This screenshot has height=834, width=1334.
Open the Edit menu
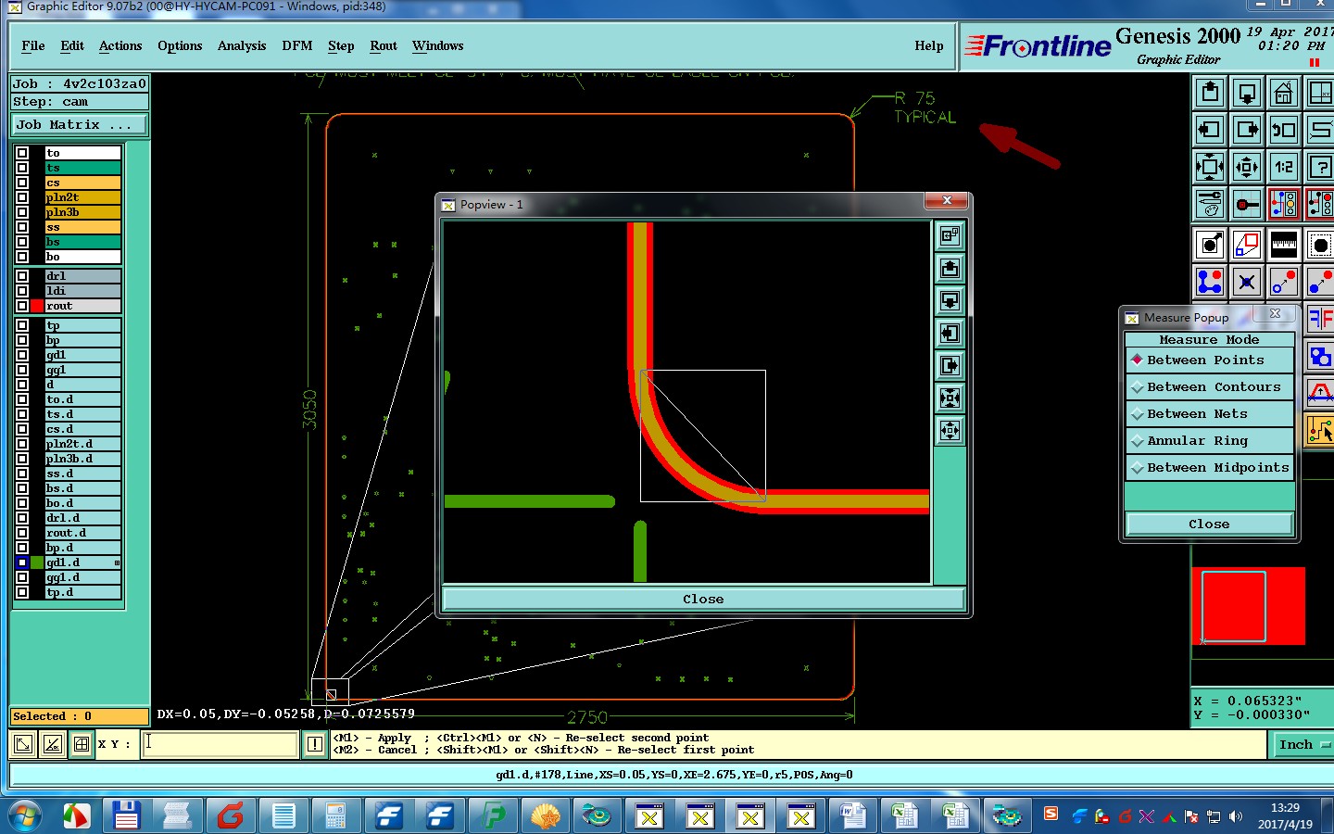tap(72, 45)
